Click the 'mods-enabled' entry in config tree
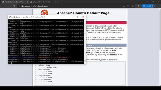The height and width of the screenshot is (90, 161). click(44, 69)
